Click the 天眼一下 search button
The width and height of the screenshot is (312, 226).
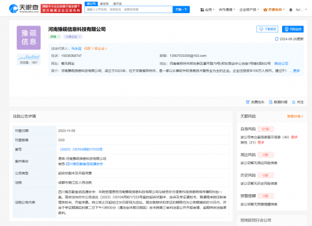pos(181,9)
